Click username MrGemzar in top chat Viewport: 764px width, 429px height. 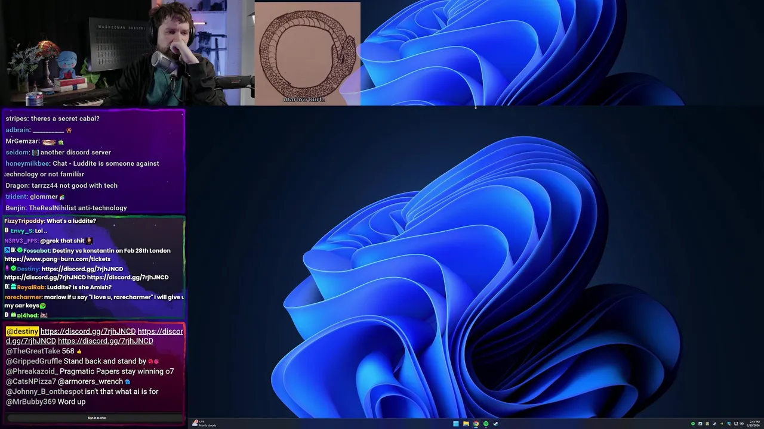(x=22, y=141)
